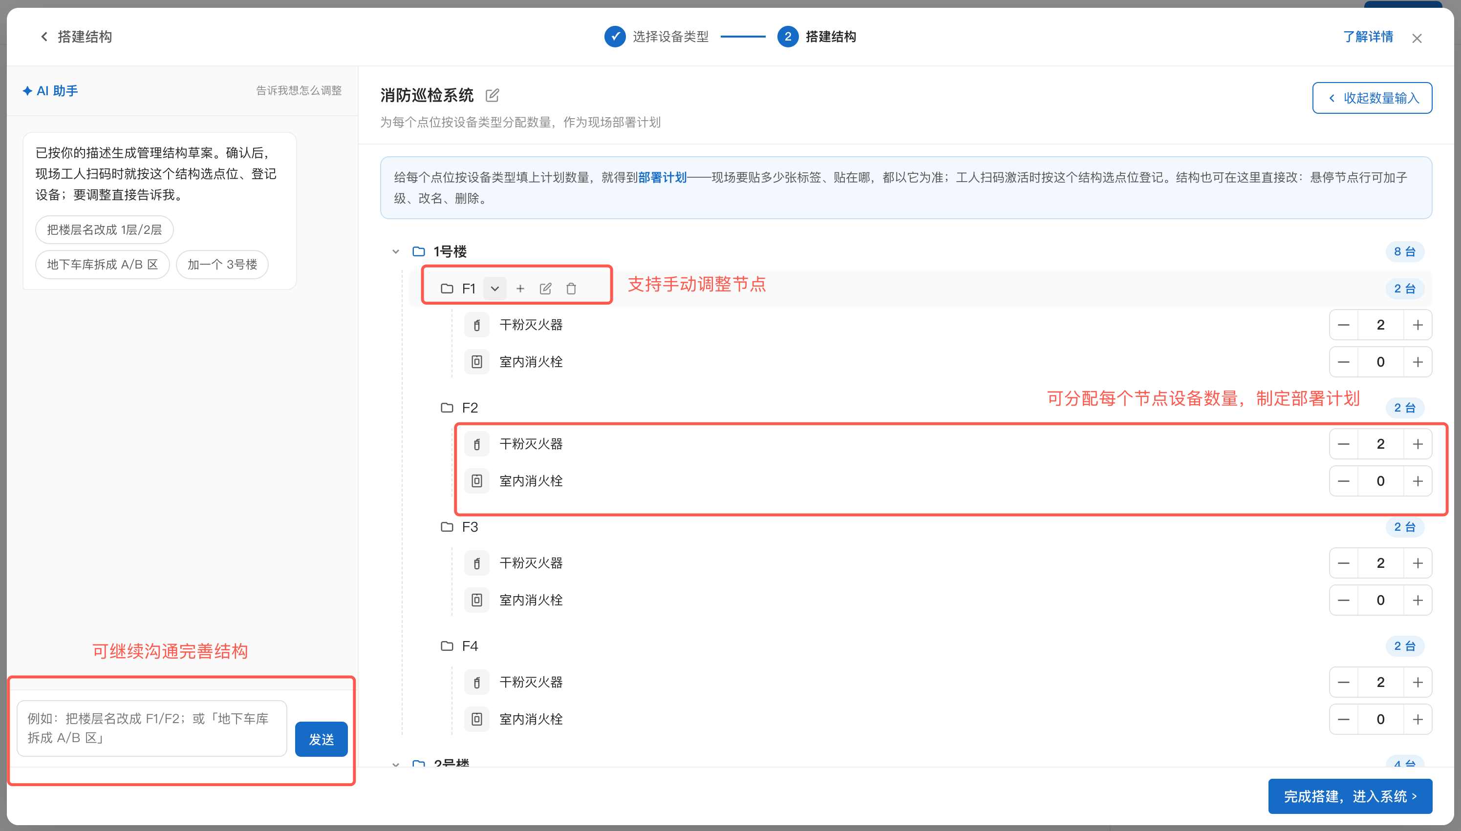1461x831 pixels.
Task: Click 完成搭建，进入系统 button
Action: tap(1350, 796)
